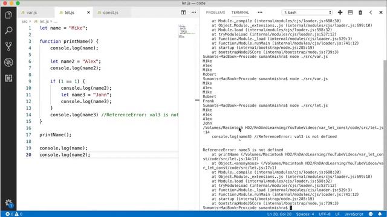Viewport: 387px width, 217px height.
Task: Click the 'if (1 == 1) {' line
Action: coord(67,81)
